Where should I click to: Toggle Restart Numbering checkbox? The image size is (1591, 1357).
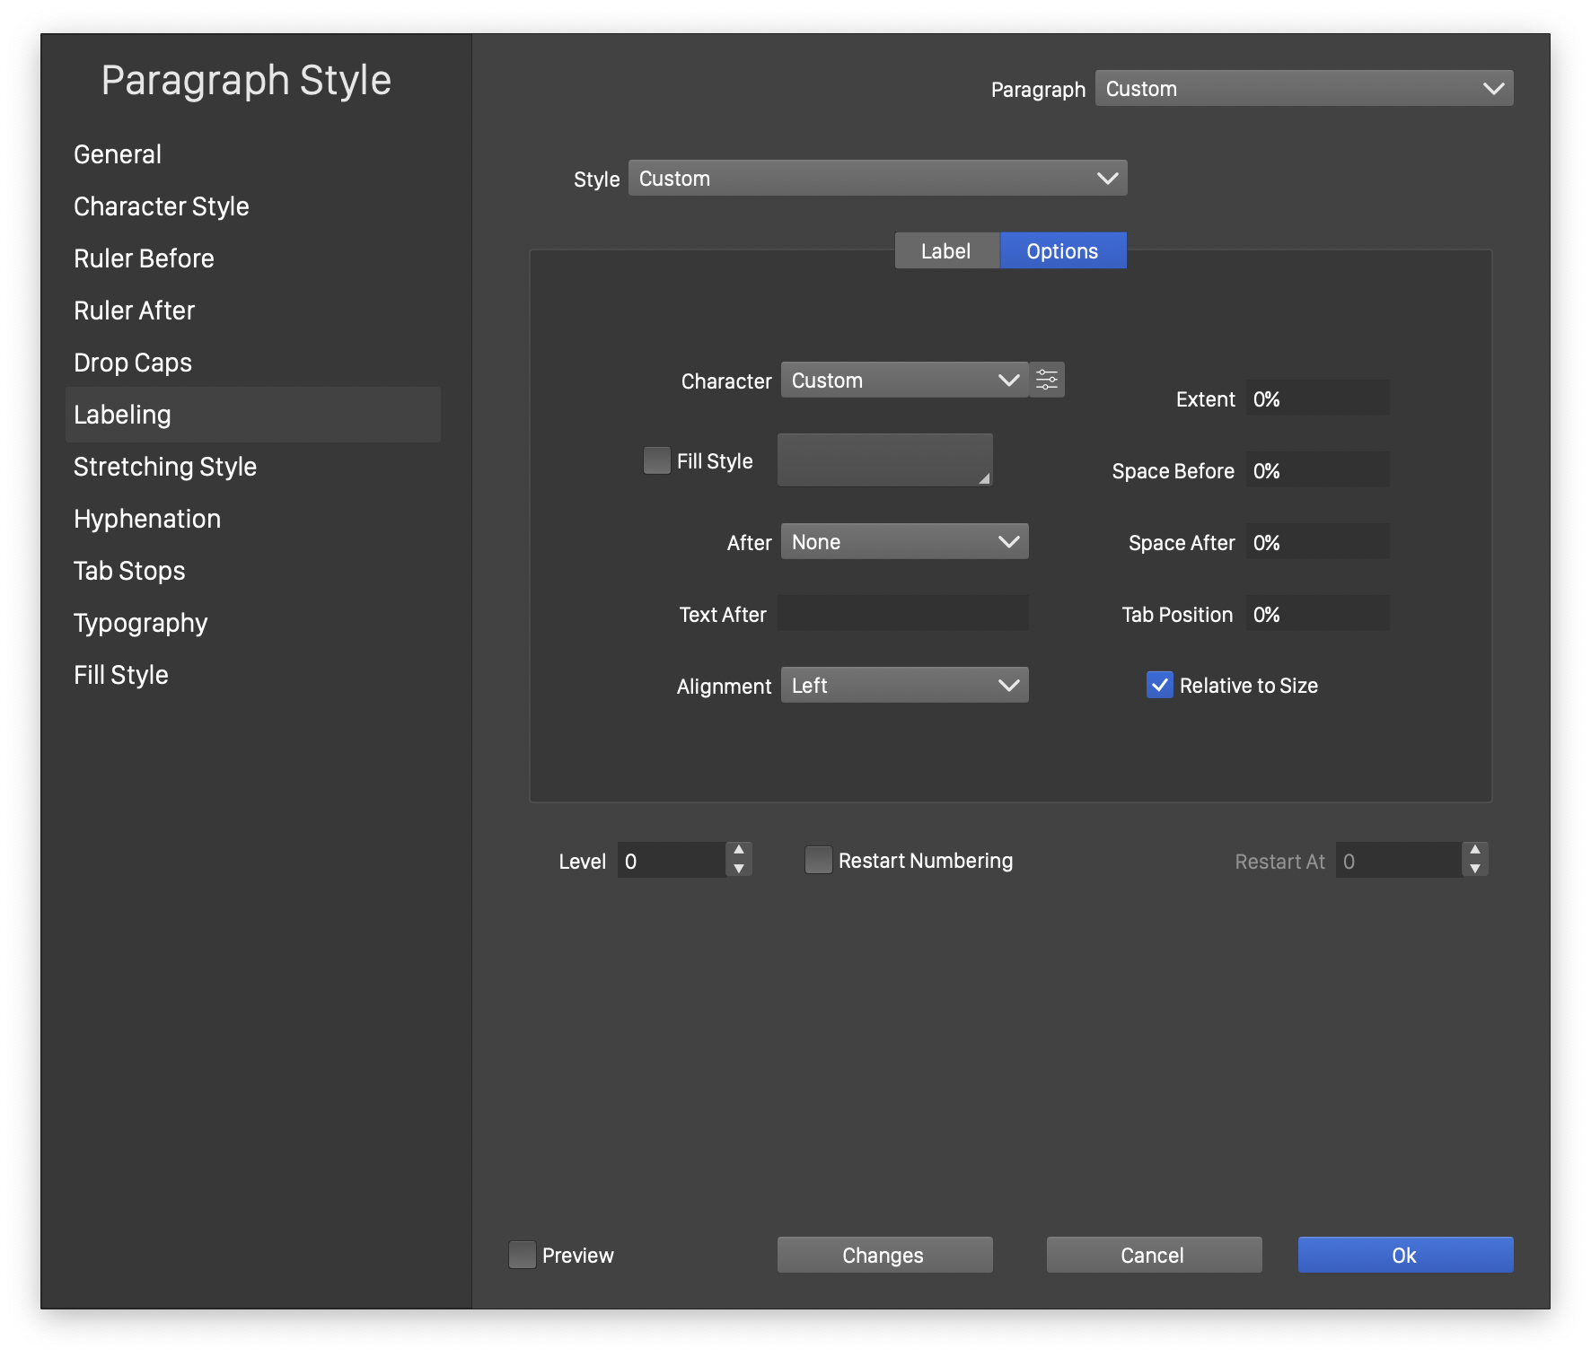tap(818, 860)
